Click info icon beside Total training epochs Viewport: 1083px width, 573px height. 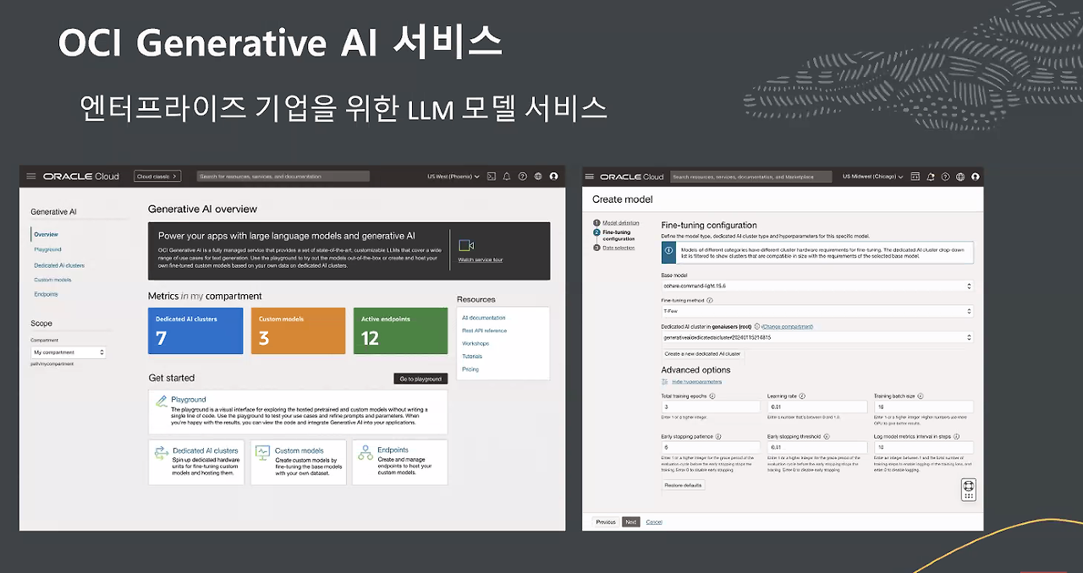click(712, 396)
